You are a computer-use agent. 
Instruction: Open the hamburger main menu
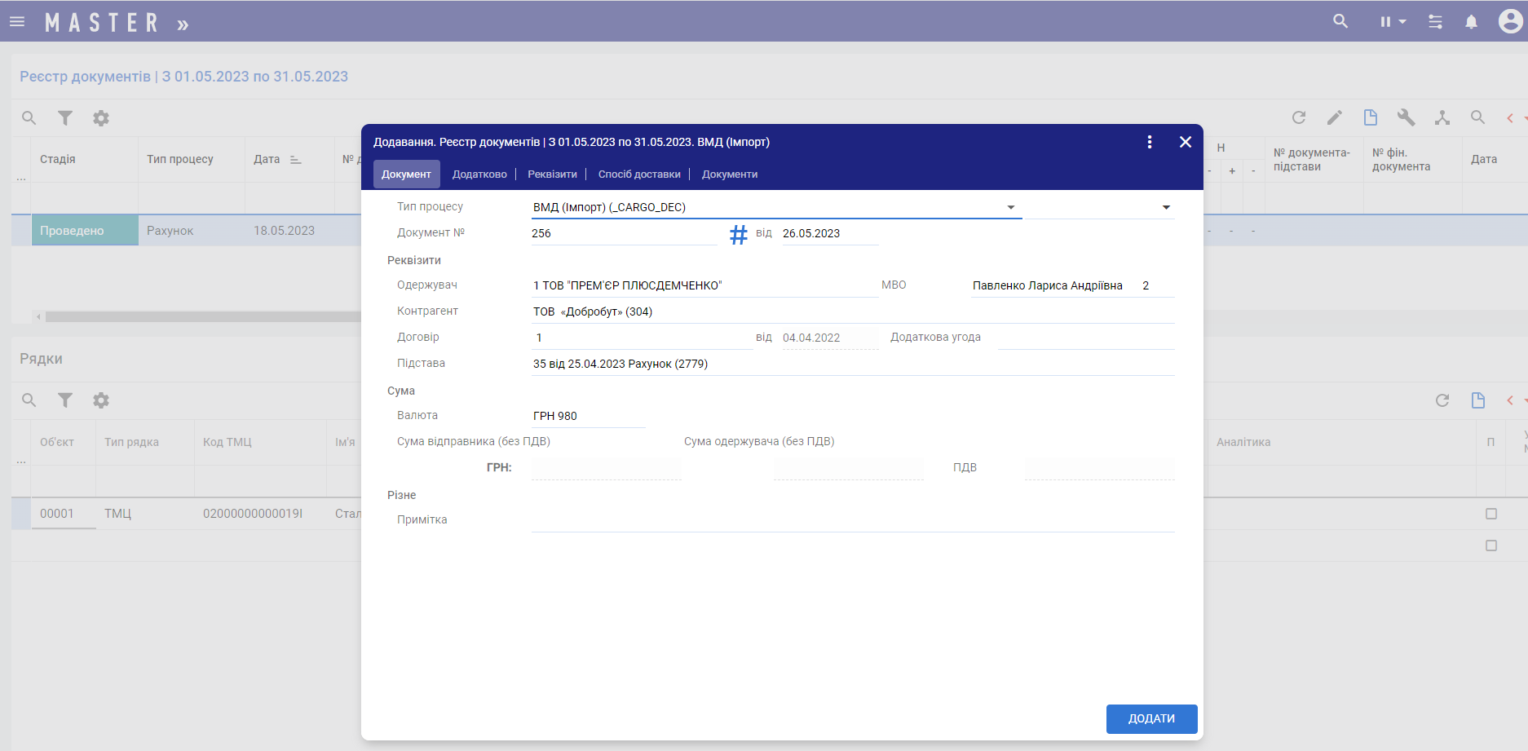(17, 22)
